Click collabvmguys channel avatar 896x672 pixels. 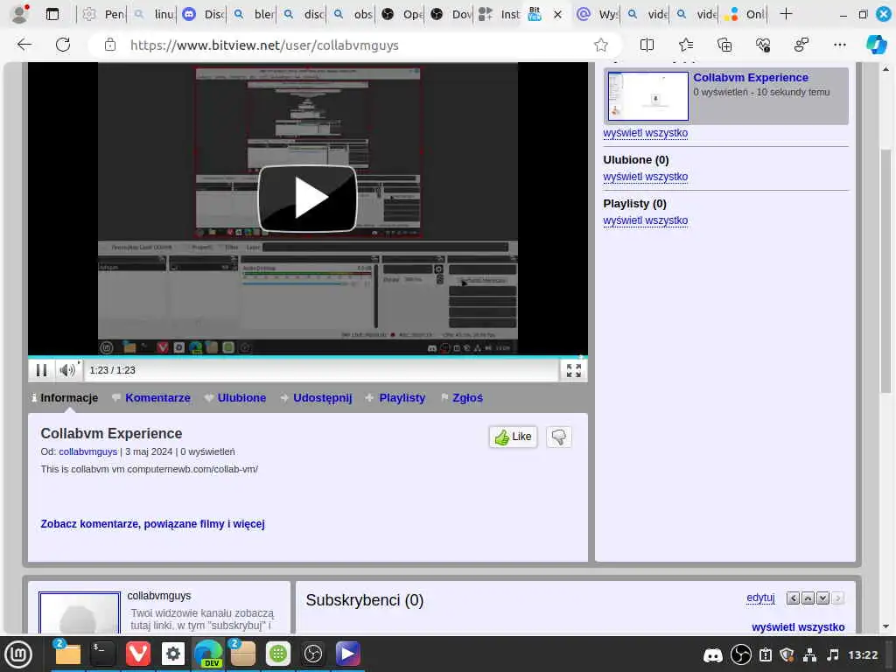80,613
